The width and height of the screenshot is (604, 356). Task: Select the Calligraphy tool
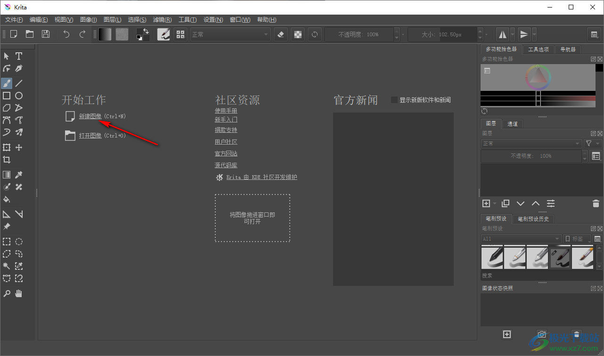19,68
